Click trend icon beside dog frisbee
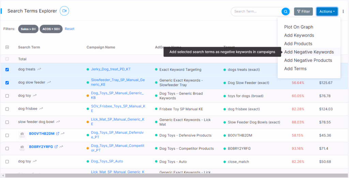Viewport: 349px width, 178px height. click(41, 109)
